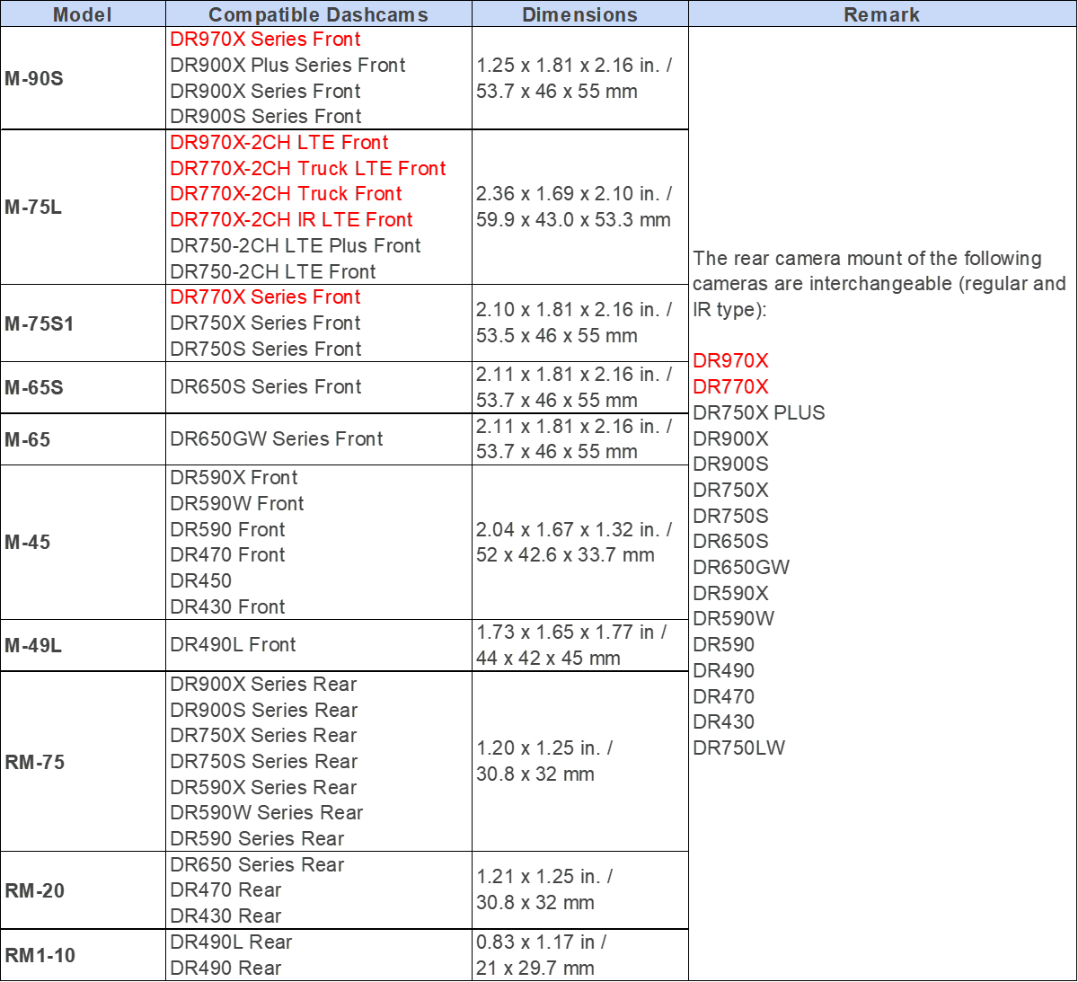
Task: Click DR650 Series Rear entry
Action: pyautogui.click(x=257, y=865)
